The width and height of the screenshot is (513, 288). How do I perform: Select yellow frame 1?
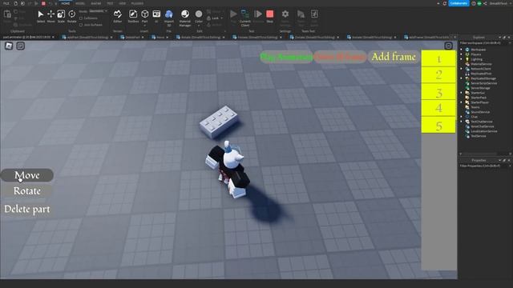438,58
